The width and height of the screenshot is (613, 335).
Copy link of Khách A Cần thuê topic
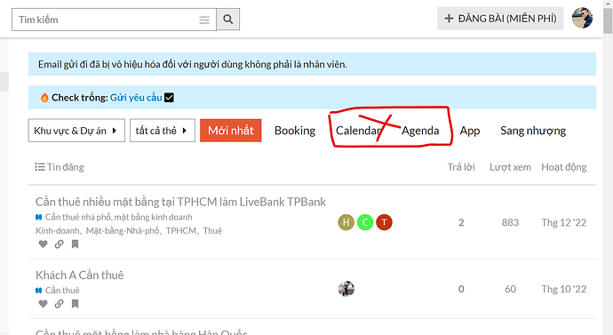(x=59, y=304)
